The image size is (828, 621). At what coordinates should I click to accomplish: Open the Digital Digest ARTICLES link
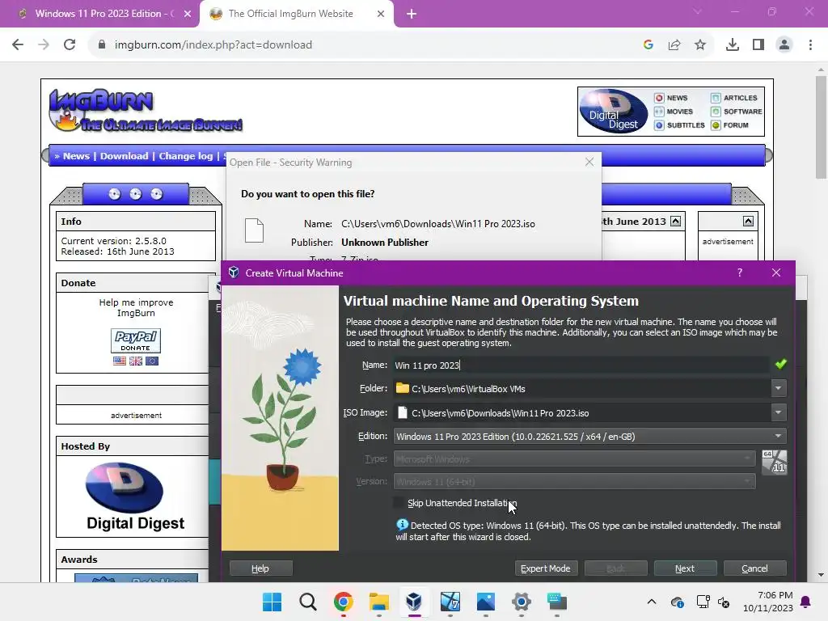[x=734, y=98]
